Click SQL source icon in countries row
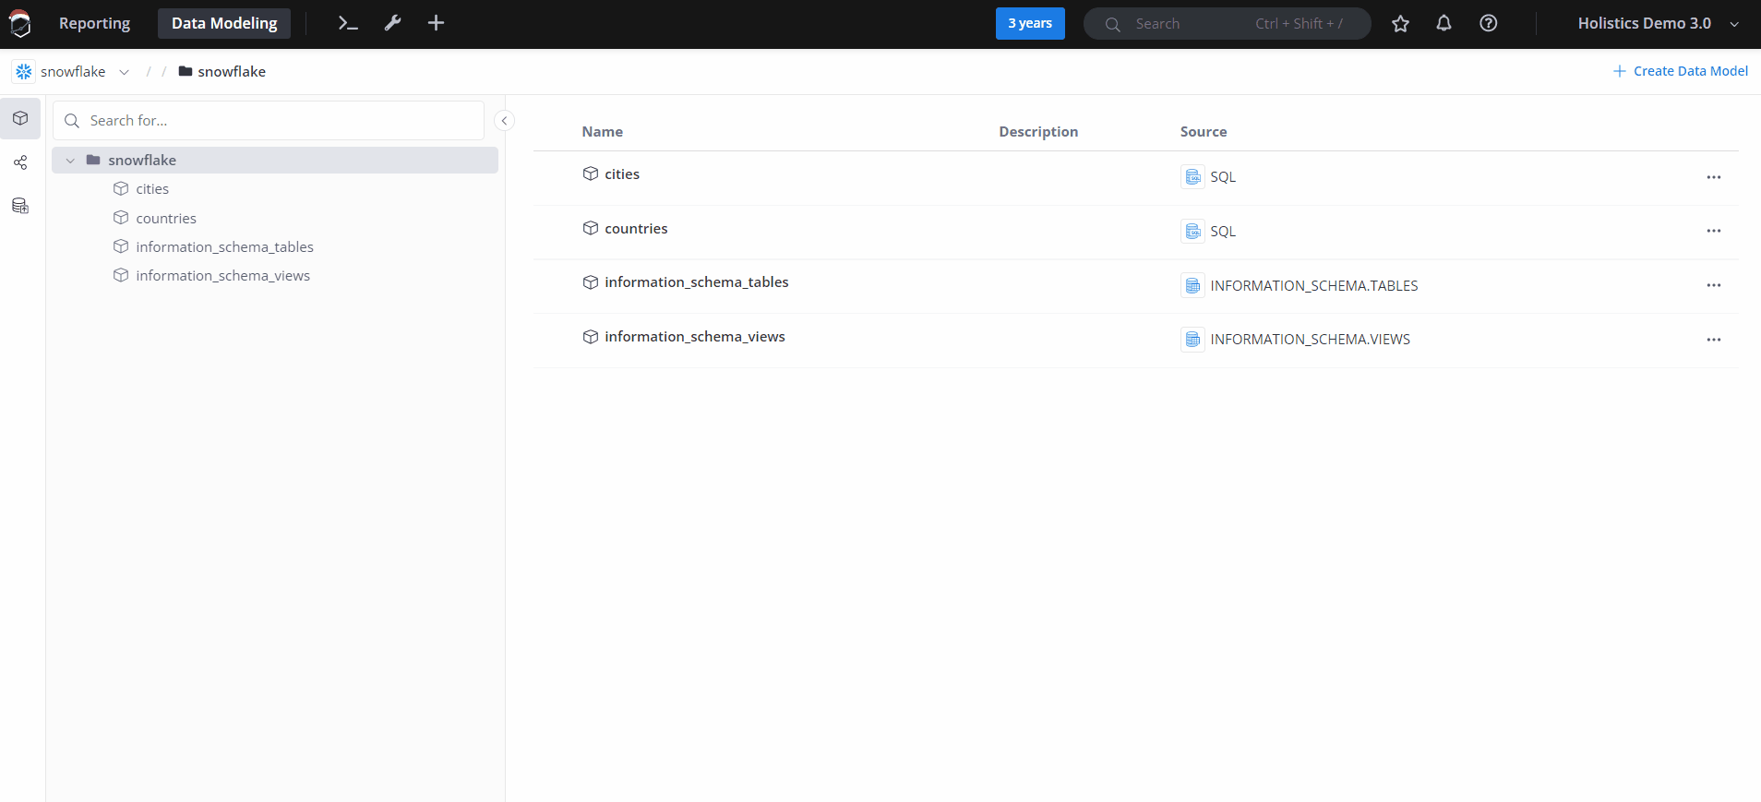 [1192, 231]
